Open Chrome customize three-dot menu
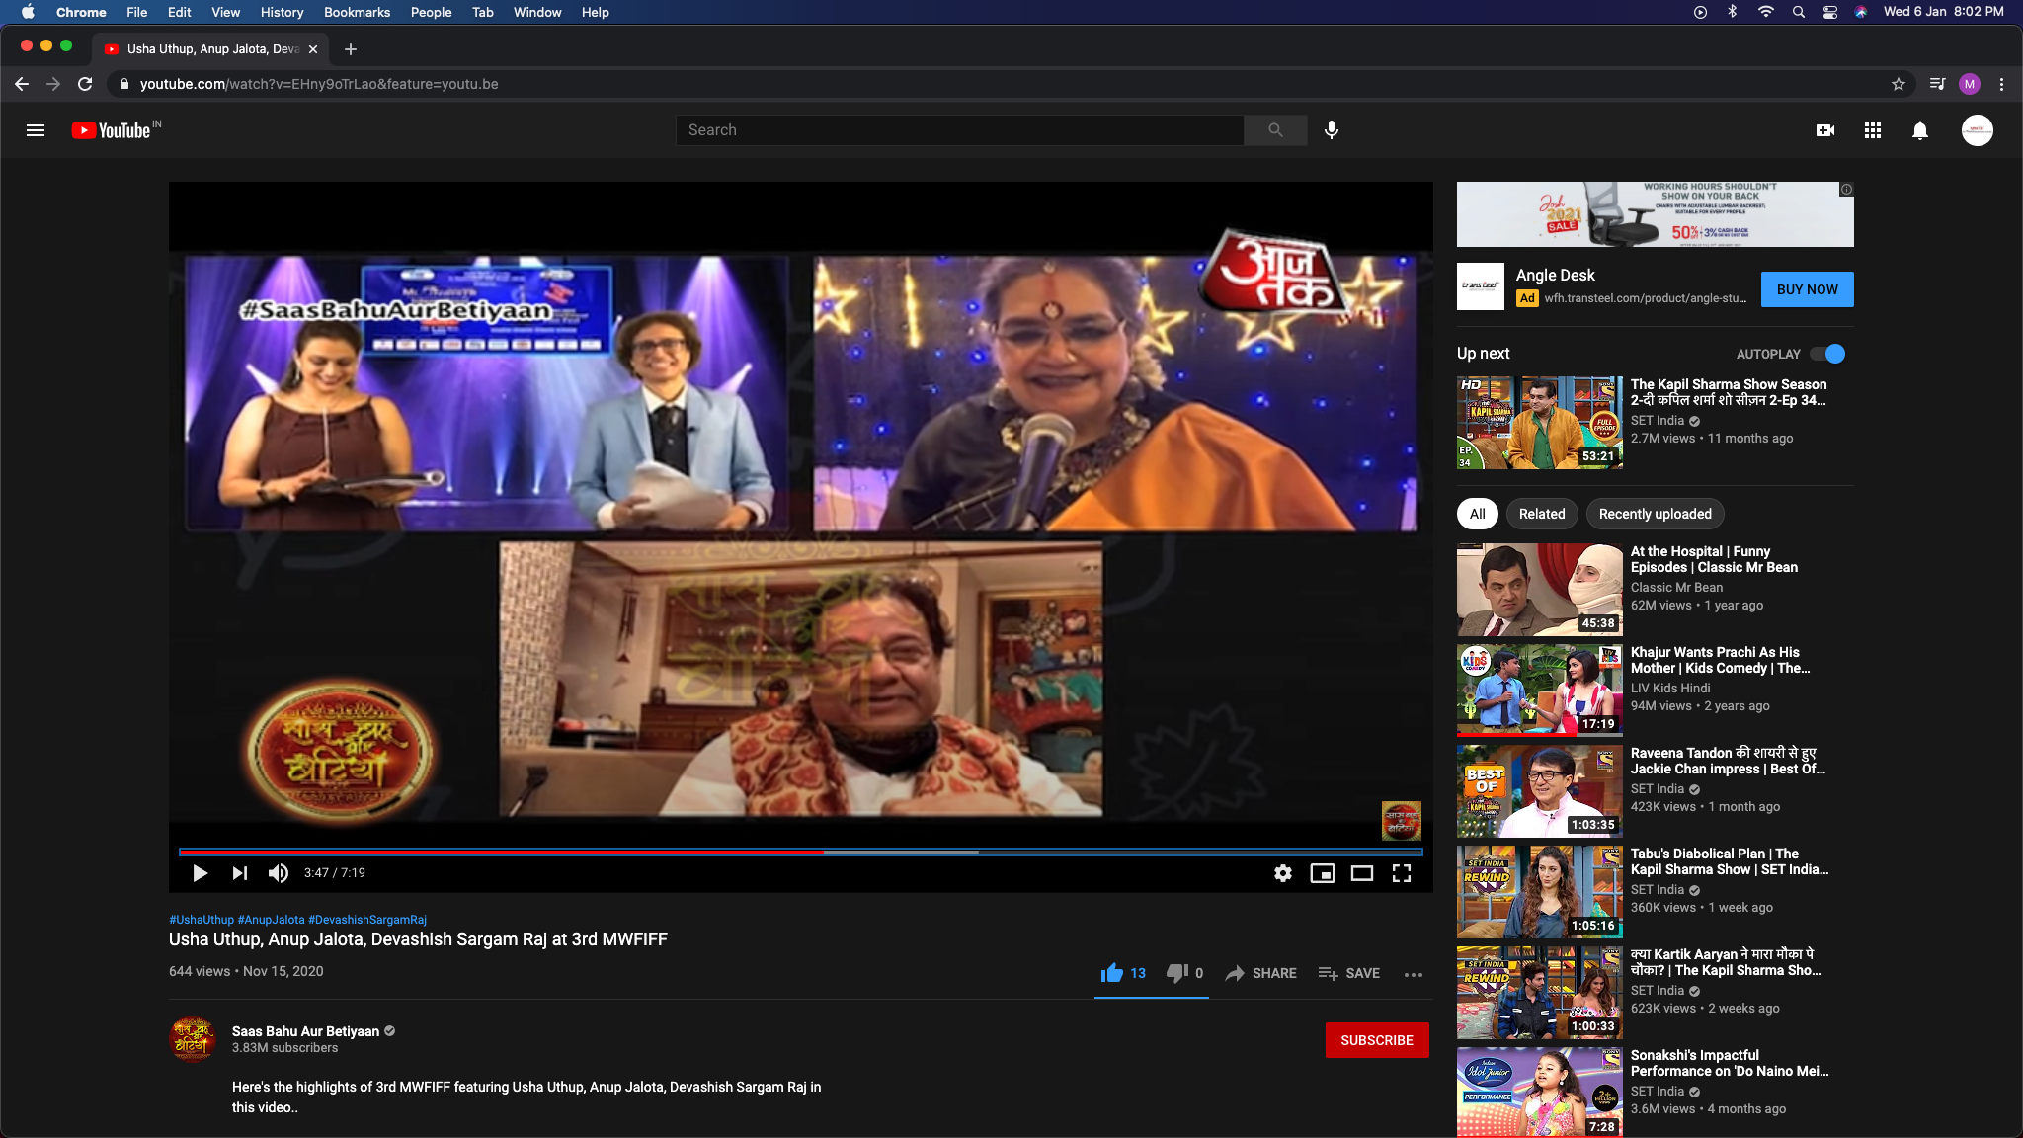The height and width of the screenshot is (1138, 2023). coord(2001,84)
